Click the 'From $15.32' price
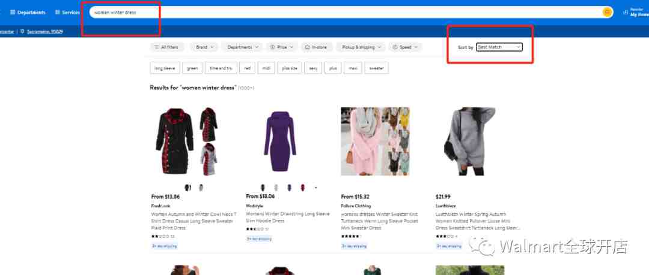 [355, 197]
